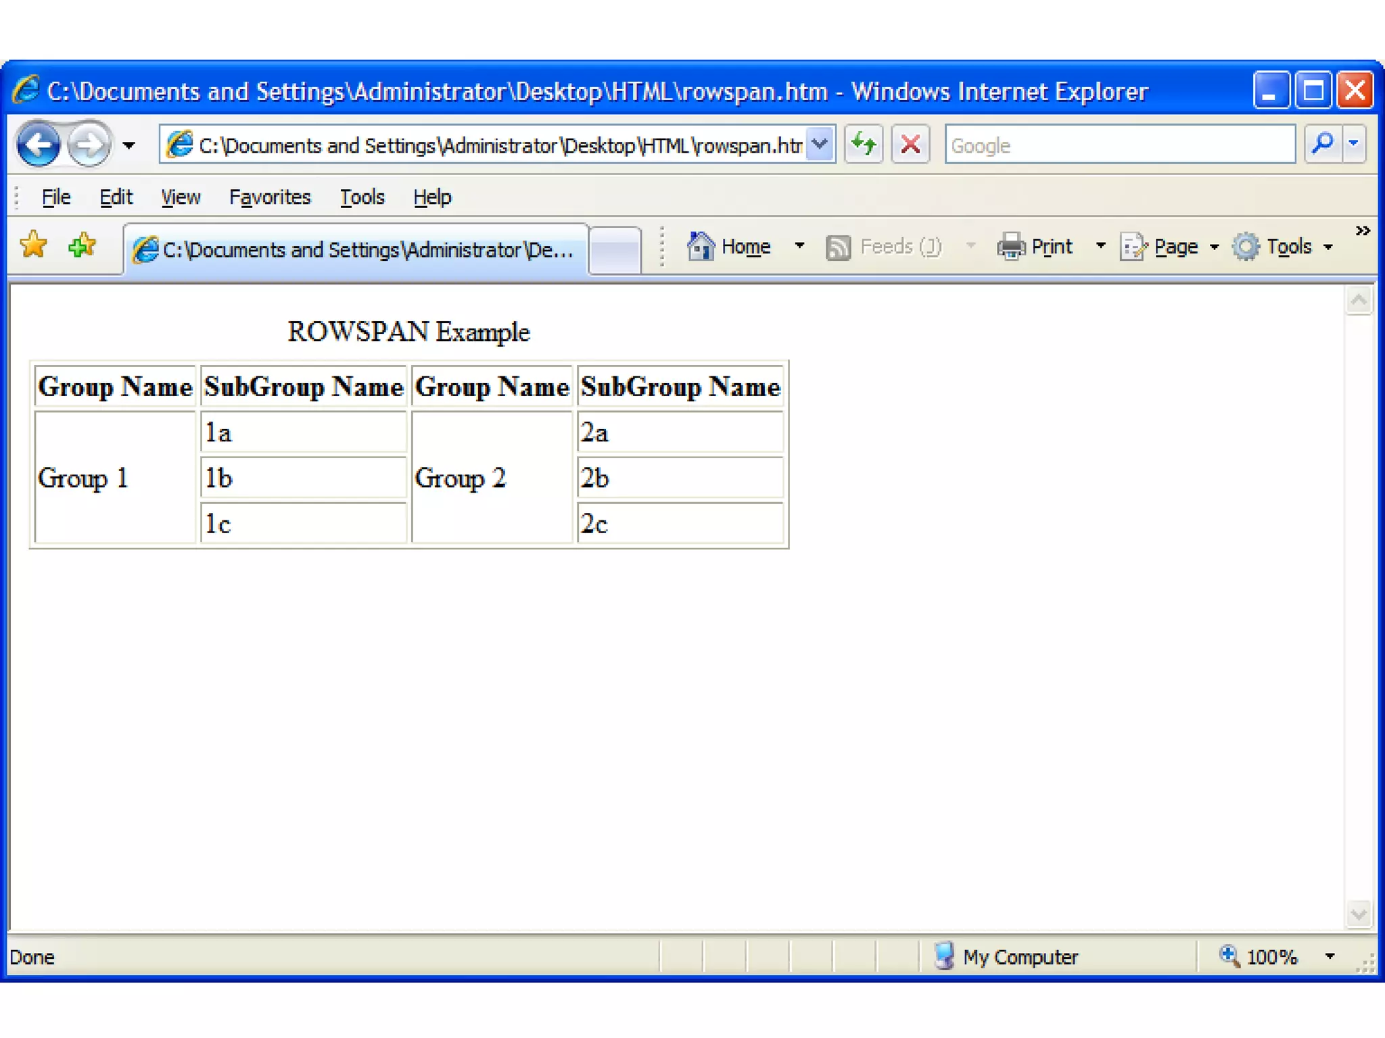Open the recent pages dropdown arrow

coord(128,145)
